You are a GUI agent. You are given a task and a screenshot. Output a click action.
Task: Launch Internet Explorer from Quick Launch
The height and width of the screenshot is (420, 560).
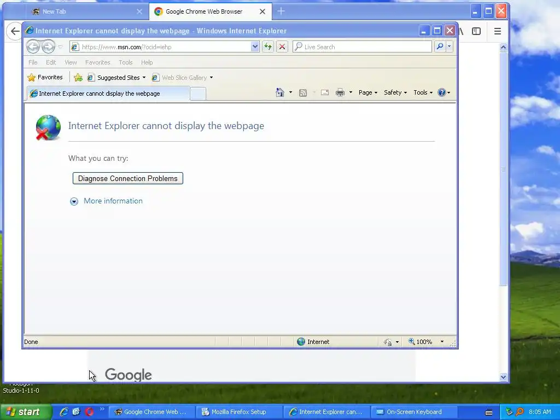coord(63,412)
